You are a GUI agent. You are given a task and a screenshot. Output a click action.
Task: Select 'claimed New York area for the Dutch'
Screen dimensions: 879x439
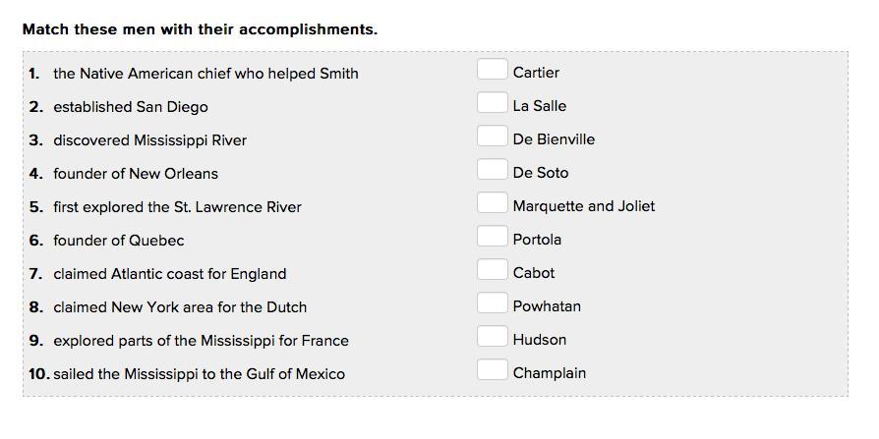coord(180,307)
